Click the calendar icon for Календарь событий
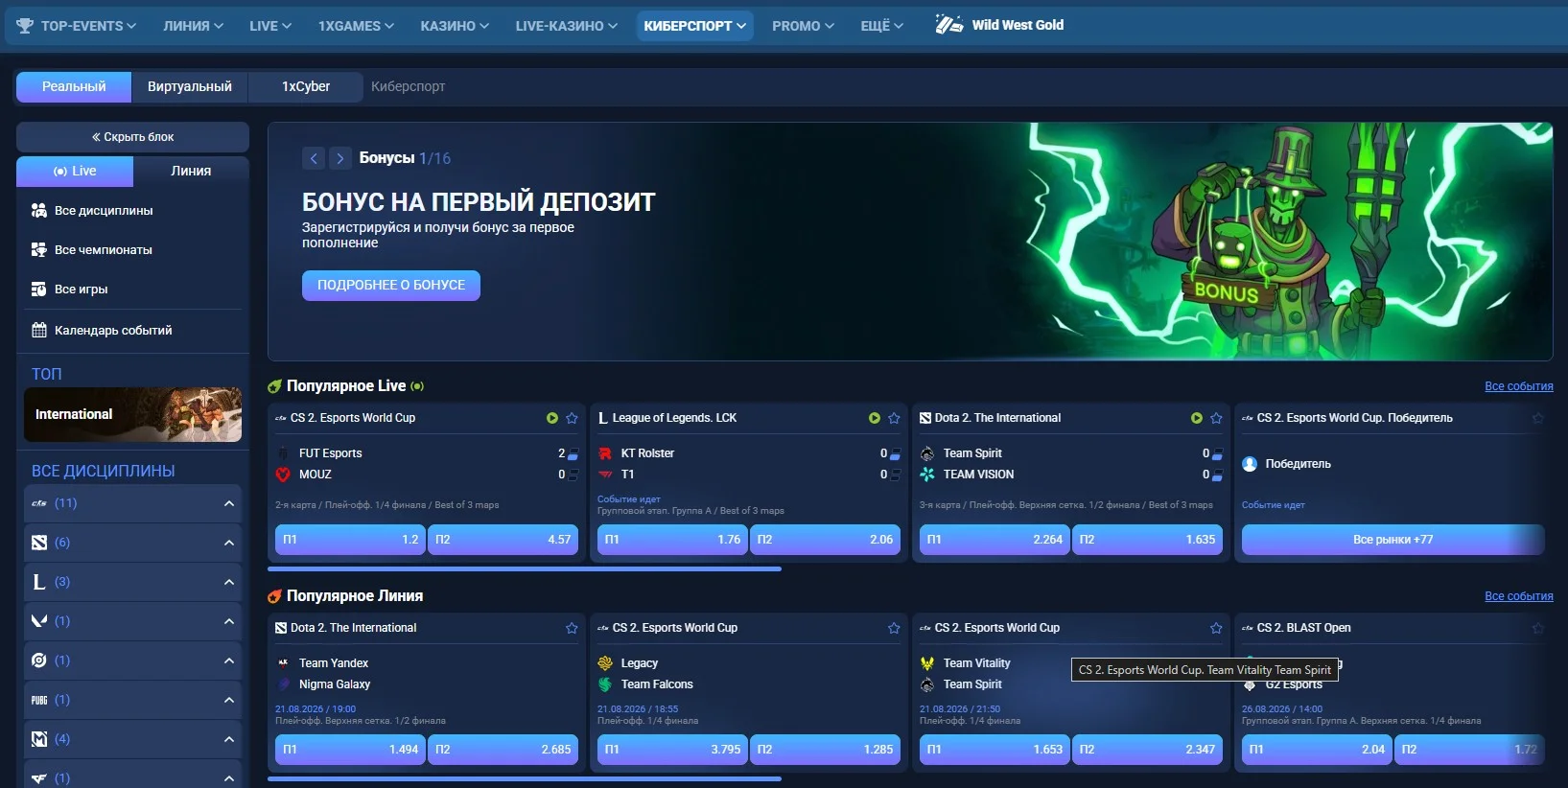The image size is (1568, 788). (x=39, y=330)
